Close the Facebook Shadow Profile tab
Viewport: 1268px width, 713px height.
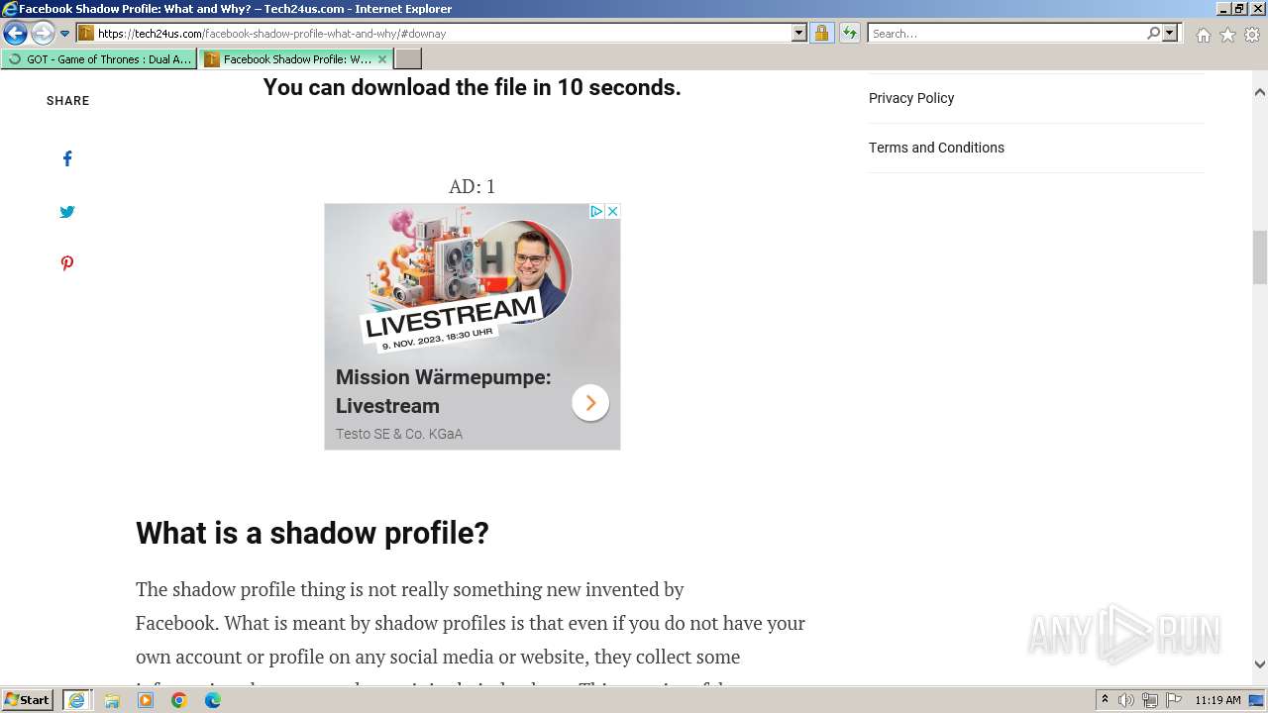coord(382,59)
